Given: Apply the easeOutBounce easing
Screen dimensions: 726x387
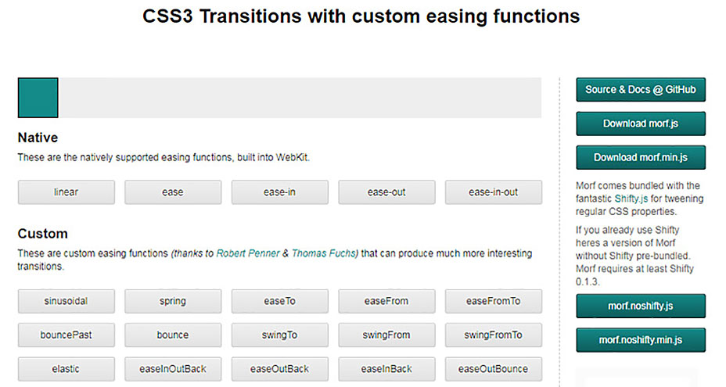Looking at the screenshot, I should coord(493,369).
